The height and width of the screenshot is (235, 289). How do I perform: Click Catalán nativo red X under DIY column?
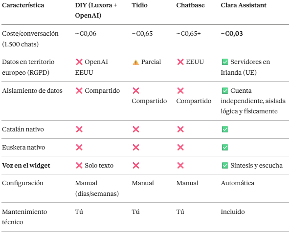point(79,129)
